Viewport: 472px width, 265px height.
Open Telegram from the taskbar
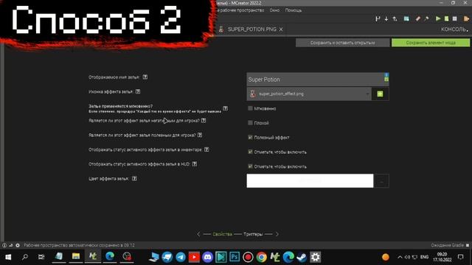(181, 257)
